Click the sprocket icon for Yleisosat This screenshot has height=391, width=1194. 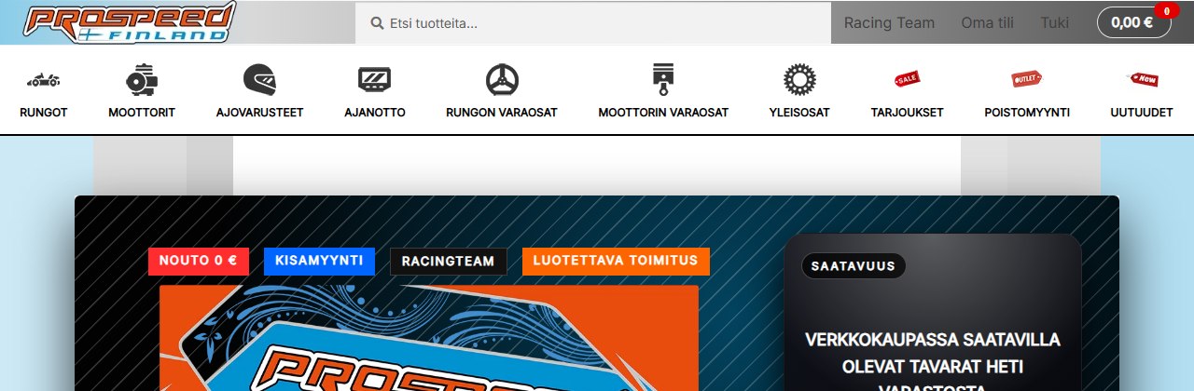point(799,81)
